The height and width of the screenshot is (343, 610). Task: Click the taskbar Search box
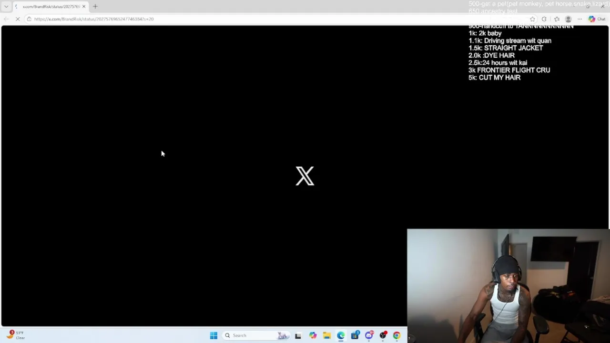click(256, 335)
